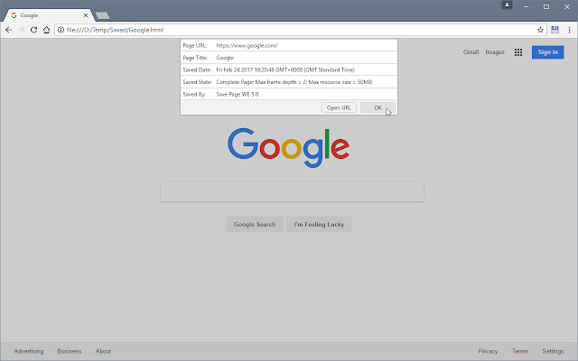Click the I'm Feeling Lucky button

[319, 225]
